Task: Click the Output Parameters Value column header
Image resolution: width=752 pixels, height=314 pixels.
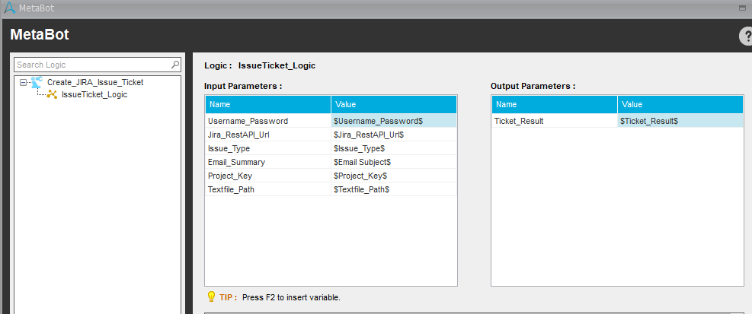Action: point(680,104)
